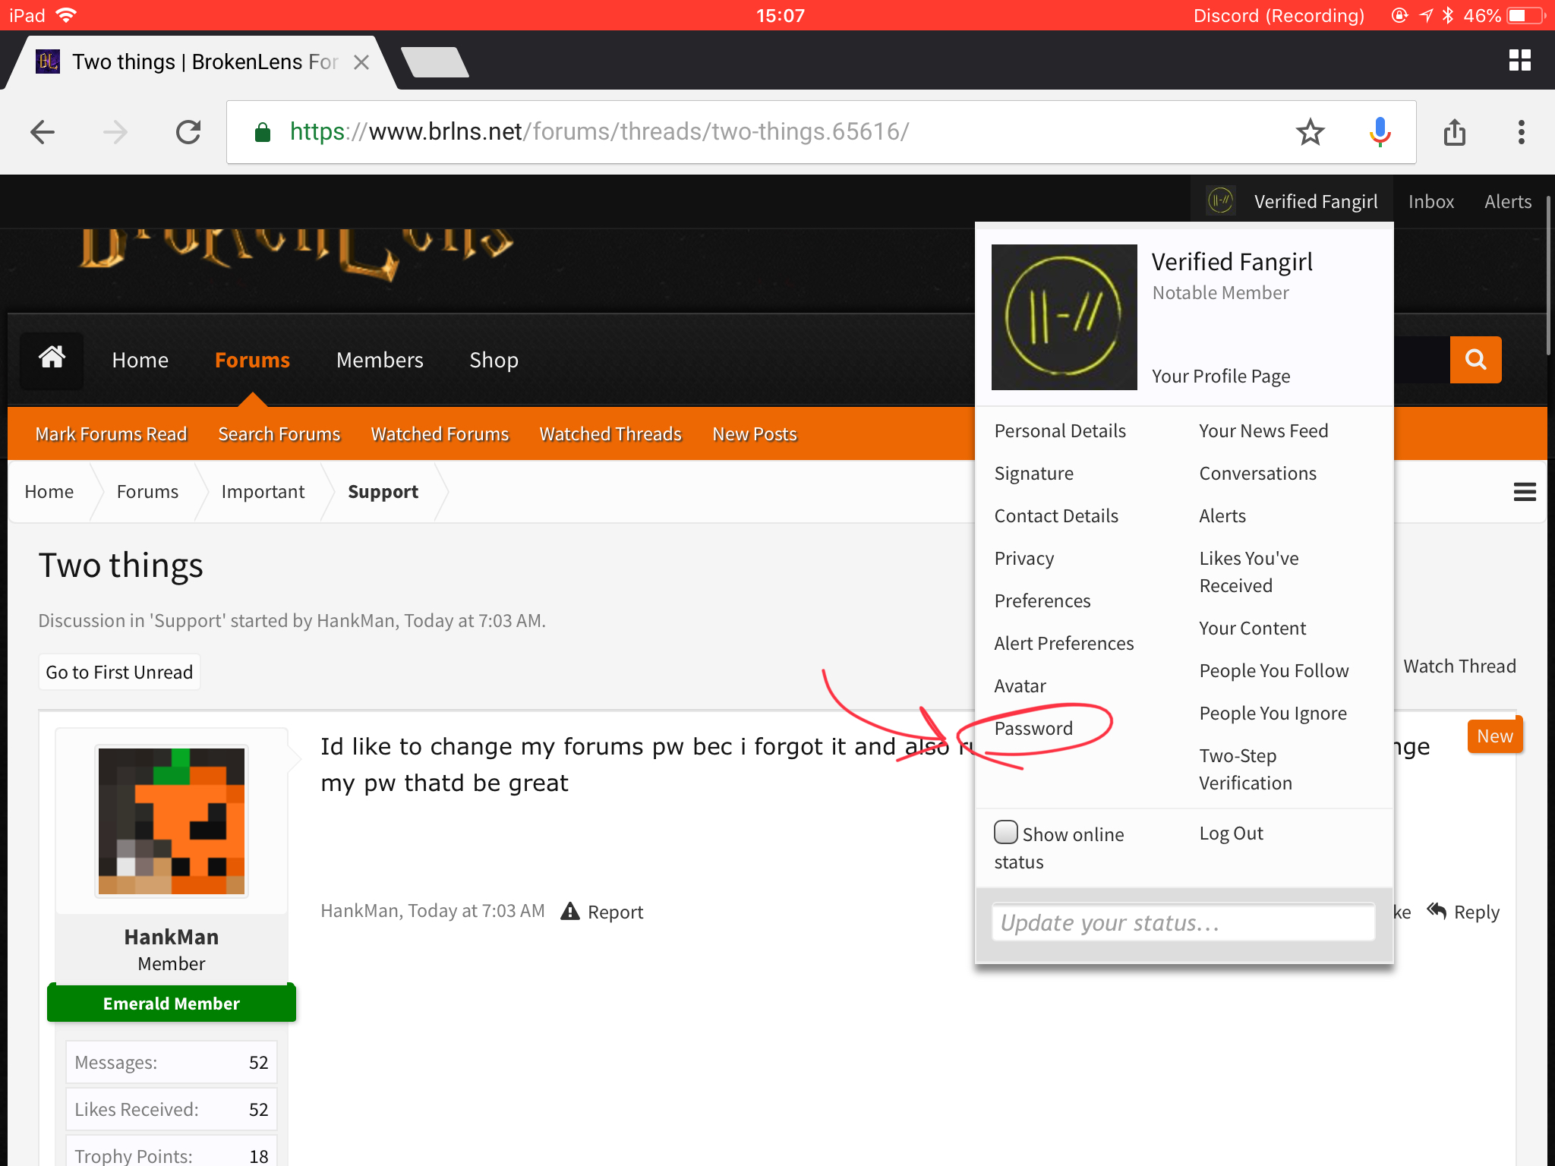Image resolution: width=1555 pixels, height=1166 pixels.
Task: Open the share sheet icon
Action: 1455,132
